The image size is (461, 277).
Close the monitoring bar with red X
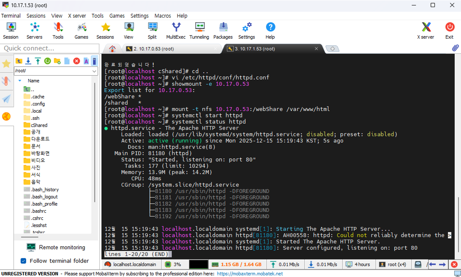(454, 265)
